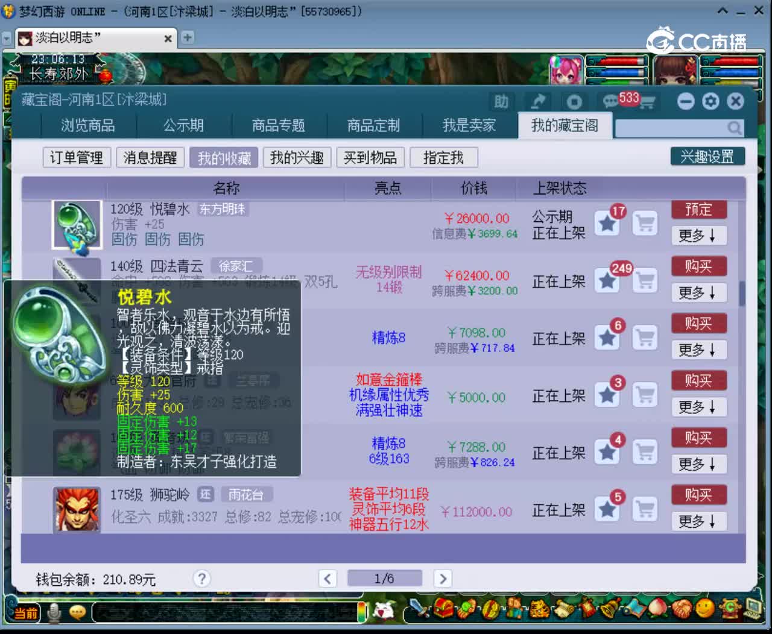The width and height of the screenshot is (772, 634).
Task: Click the search magnifier icon
Action: [x=734, y=128]
